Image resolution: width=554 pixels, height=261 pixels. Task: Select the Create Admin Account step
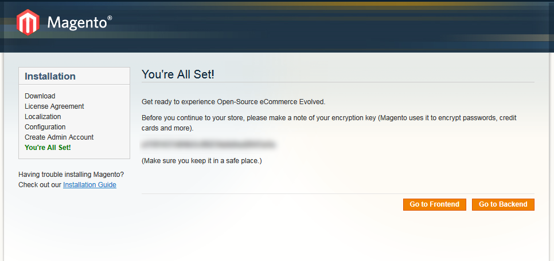click(59, 137)
